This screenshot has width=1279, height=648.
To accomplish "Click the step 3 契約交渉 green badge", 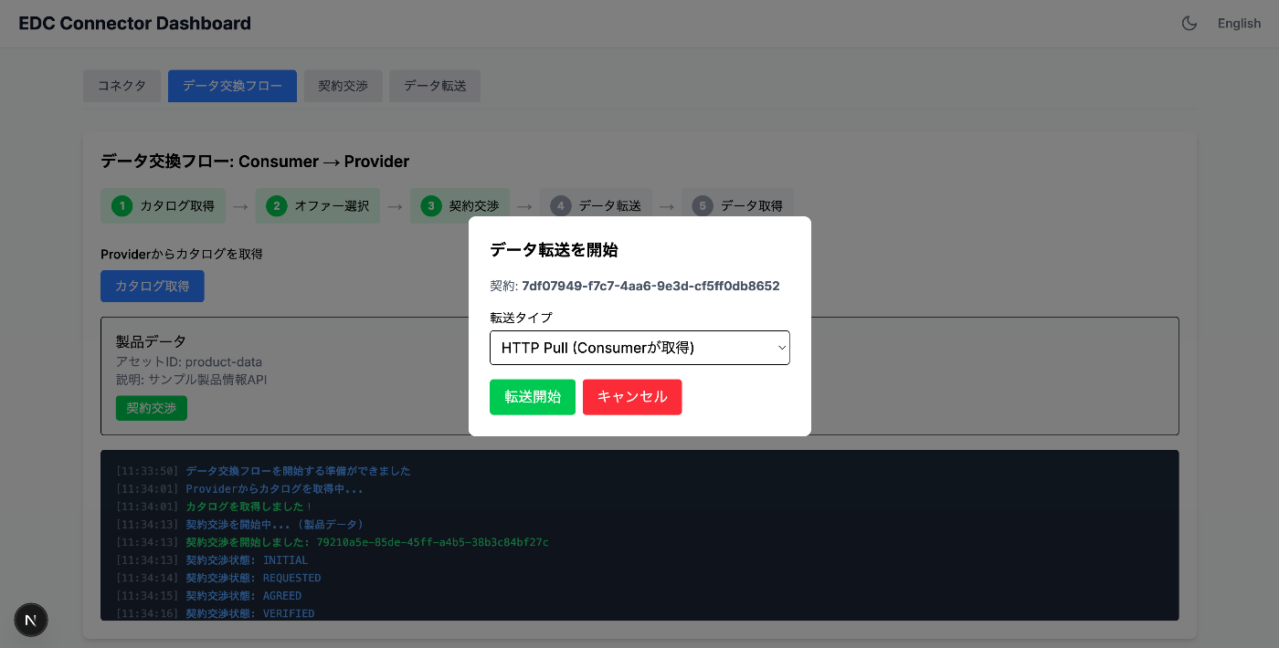I will (x=430, y=205).
